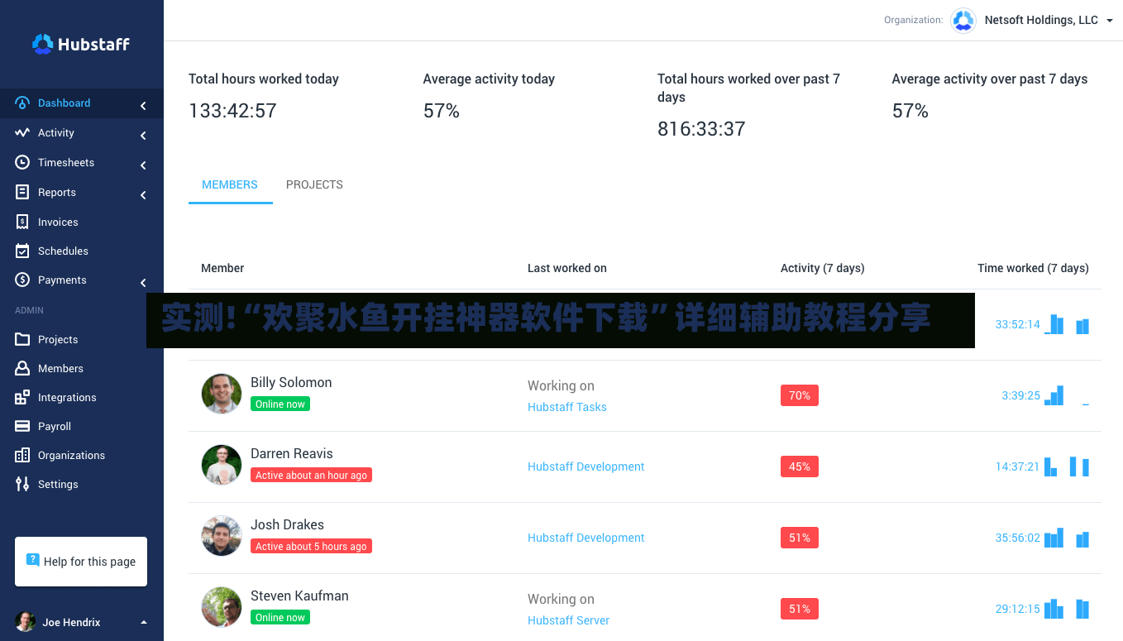Click the Active about an hour ago badge

[311, 476]
